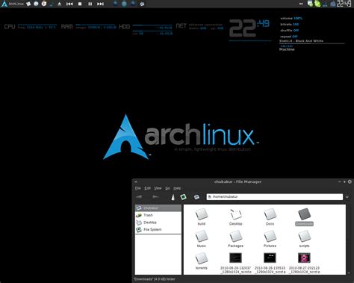Pause the currently playing song
354x283 pixels.
coord(90,4)
